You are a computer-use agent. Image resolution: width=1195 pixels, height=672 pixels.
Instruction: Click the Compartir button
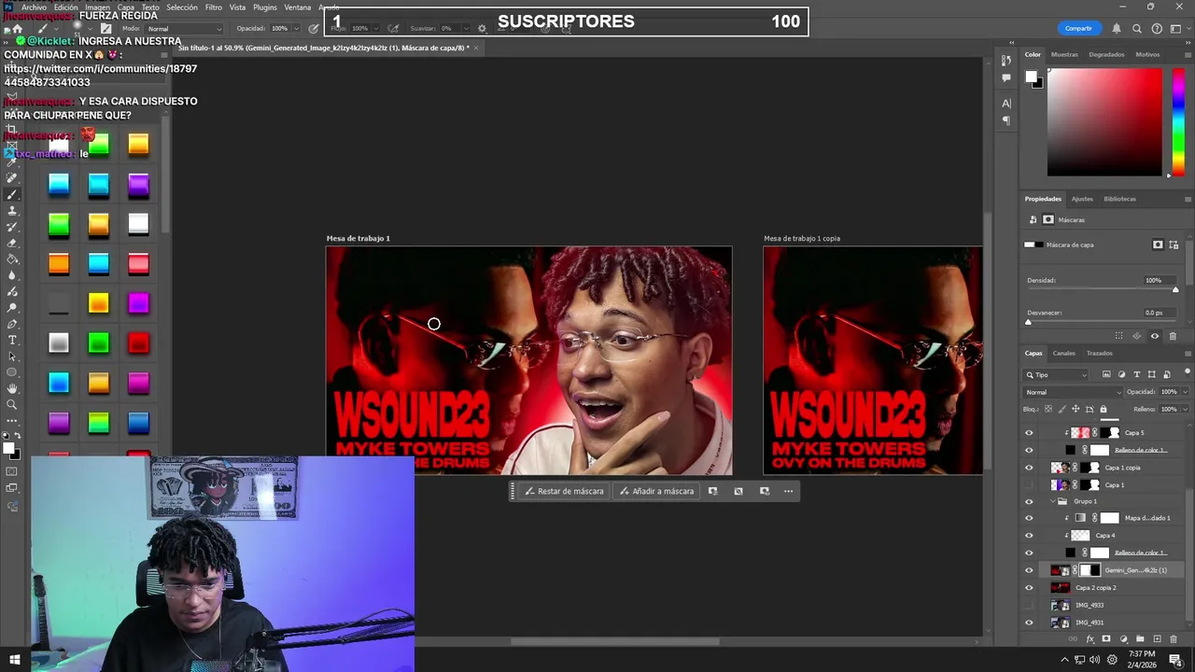(x=1078, y=28)
